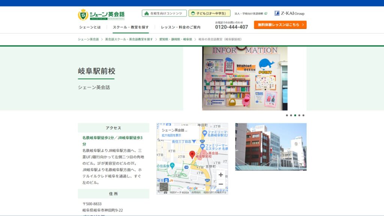The width and height of the screenshot is (384, 216).
Task: Open 利用規約 link under the map
Action: coord(196,192)
